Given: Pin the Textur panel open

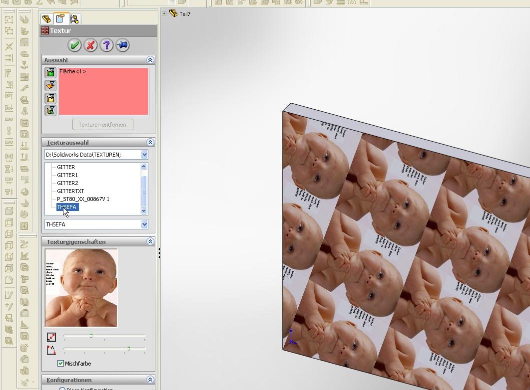Looking at the screenshot, I should coord(122,45).
